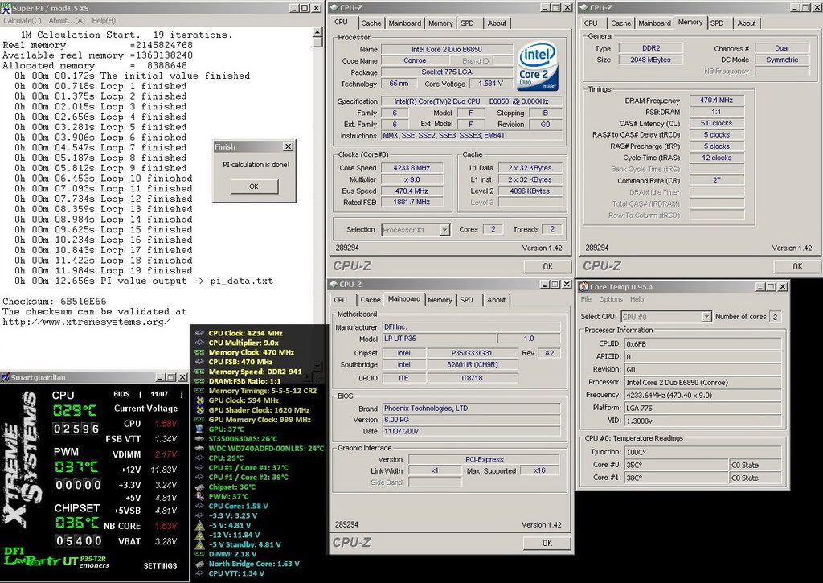Switch to Mainboard tab in CPU-Z processor window
Screen dimensions: 823x583
(405, 23)
